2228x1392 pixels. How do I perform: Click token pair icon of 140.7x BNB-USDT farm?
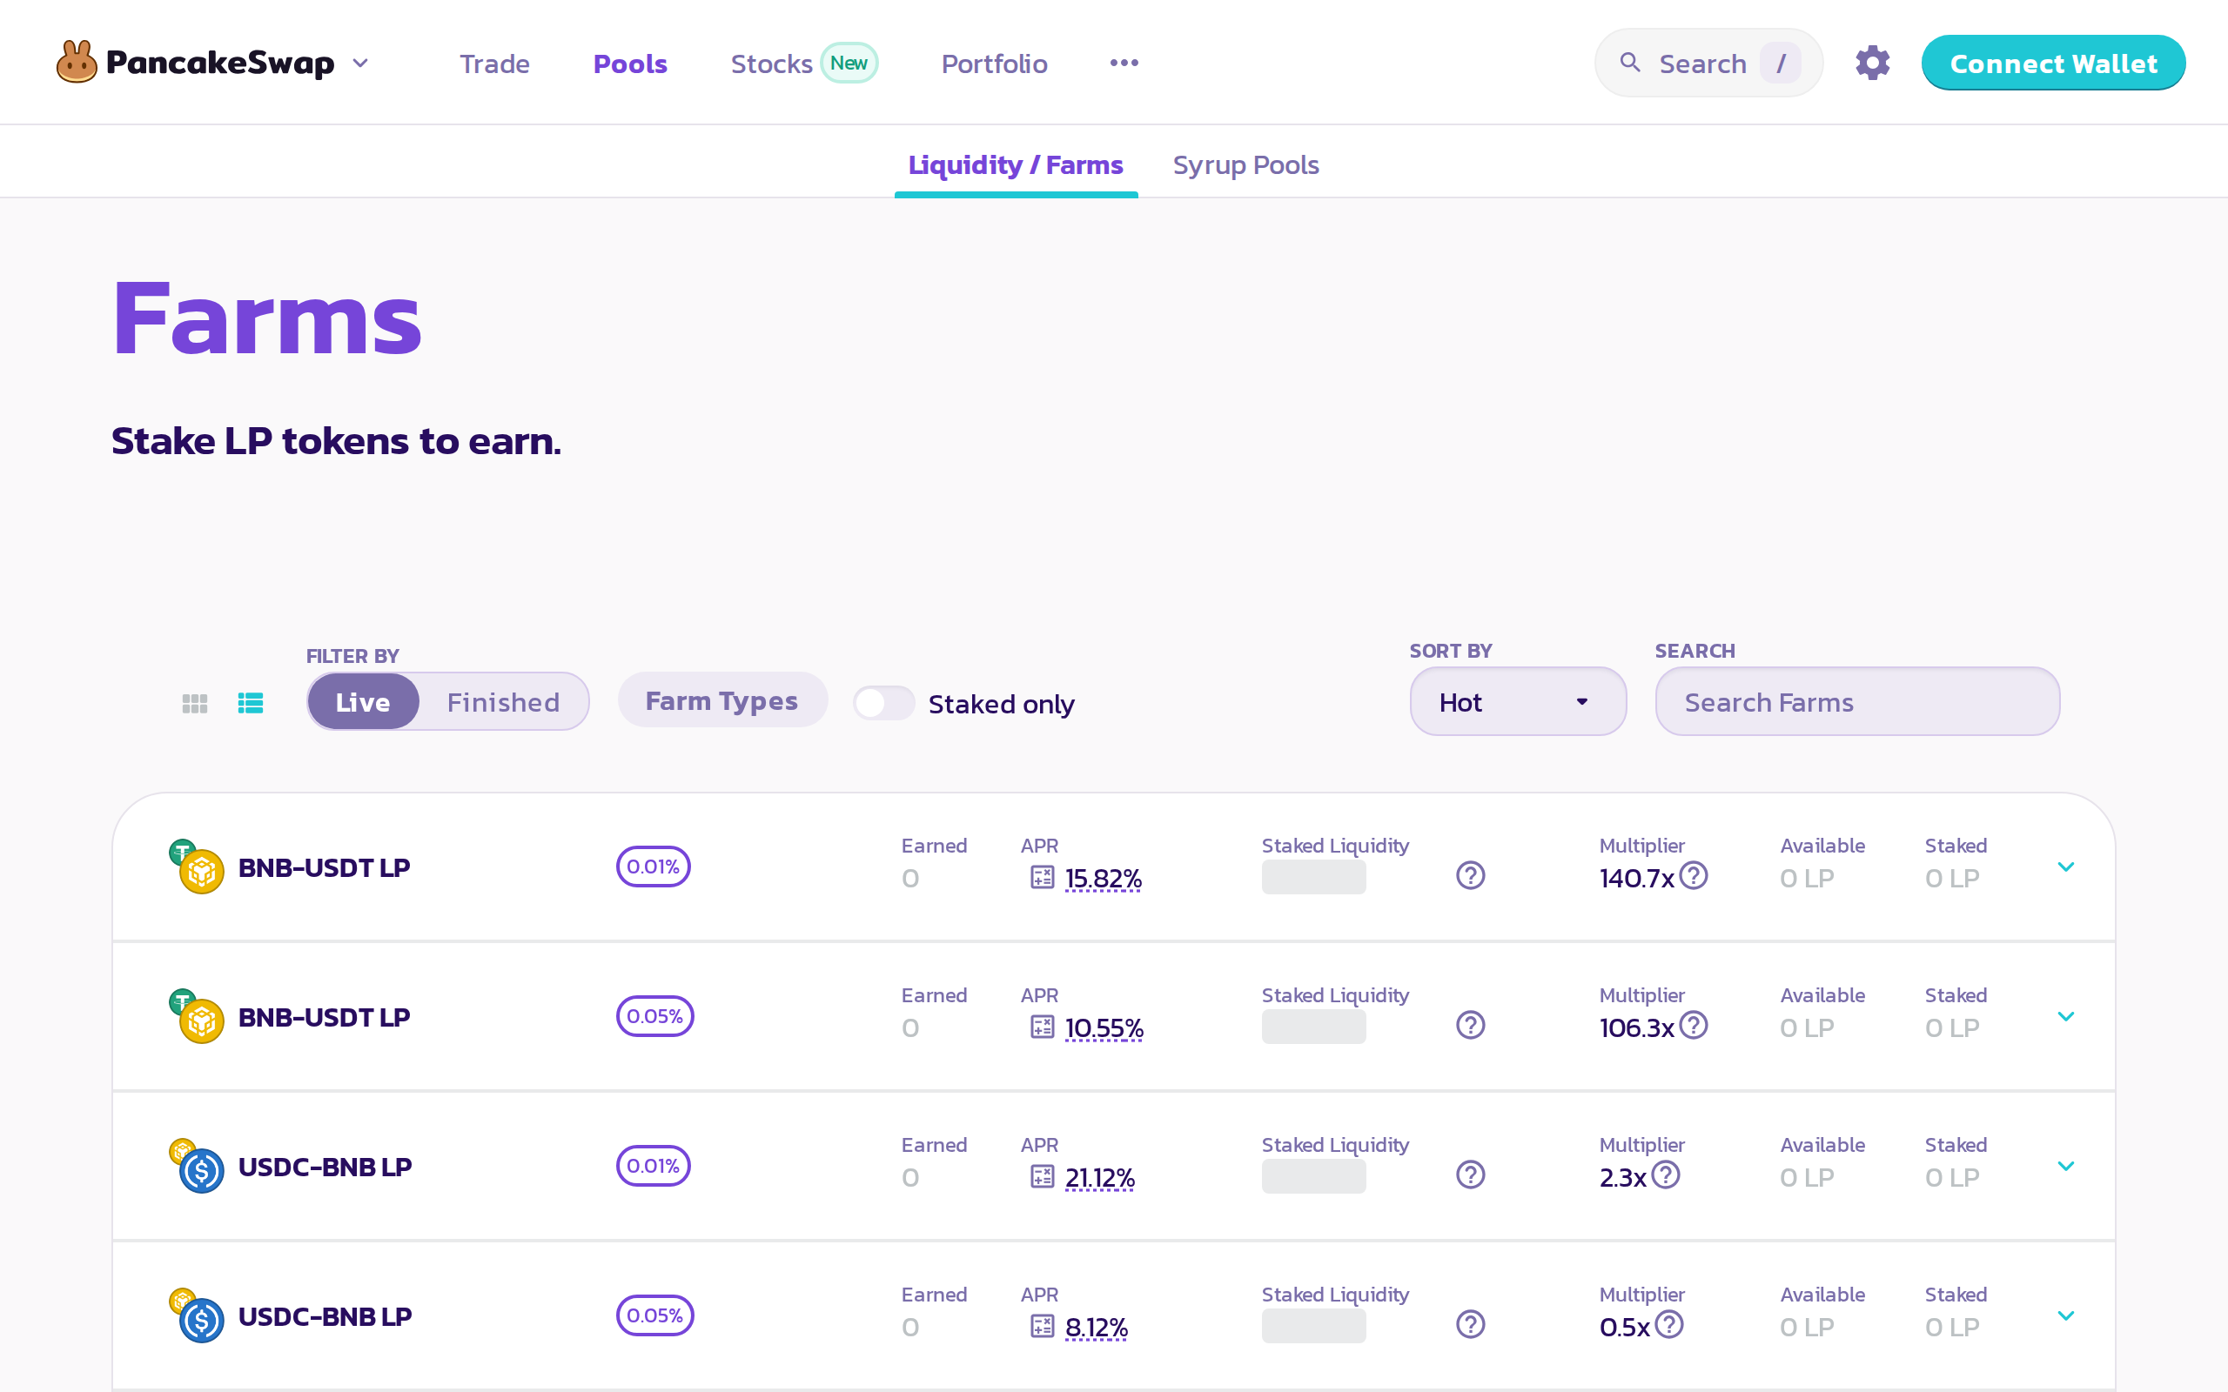(196, 867)
